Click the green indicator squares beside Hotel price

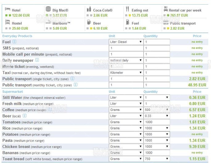[8, 15]
